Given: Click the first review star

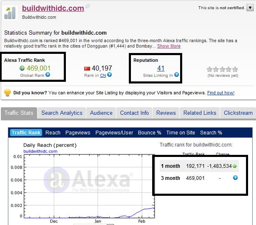Looking at the screenshot, I should coord(209,69).
